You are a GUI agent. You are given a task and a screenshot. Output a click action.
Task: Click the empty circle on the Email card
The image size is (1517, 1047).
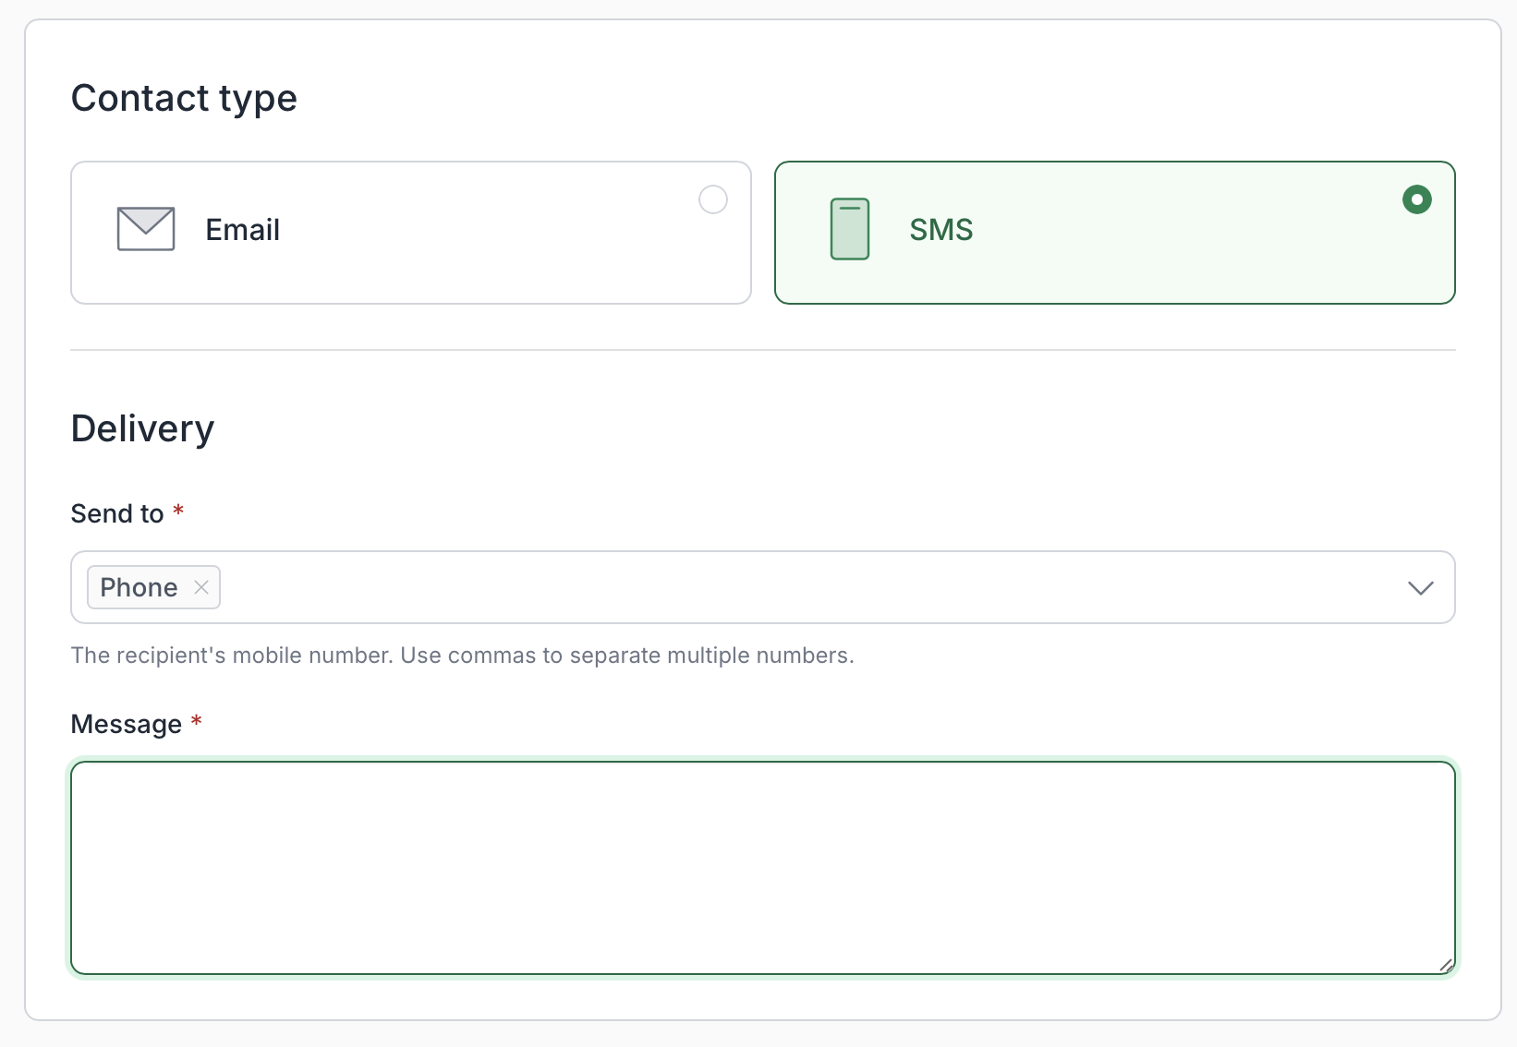tap(712, 199)
